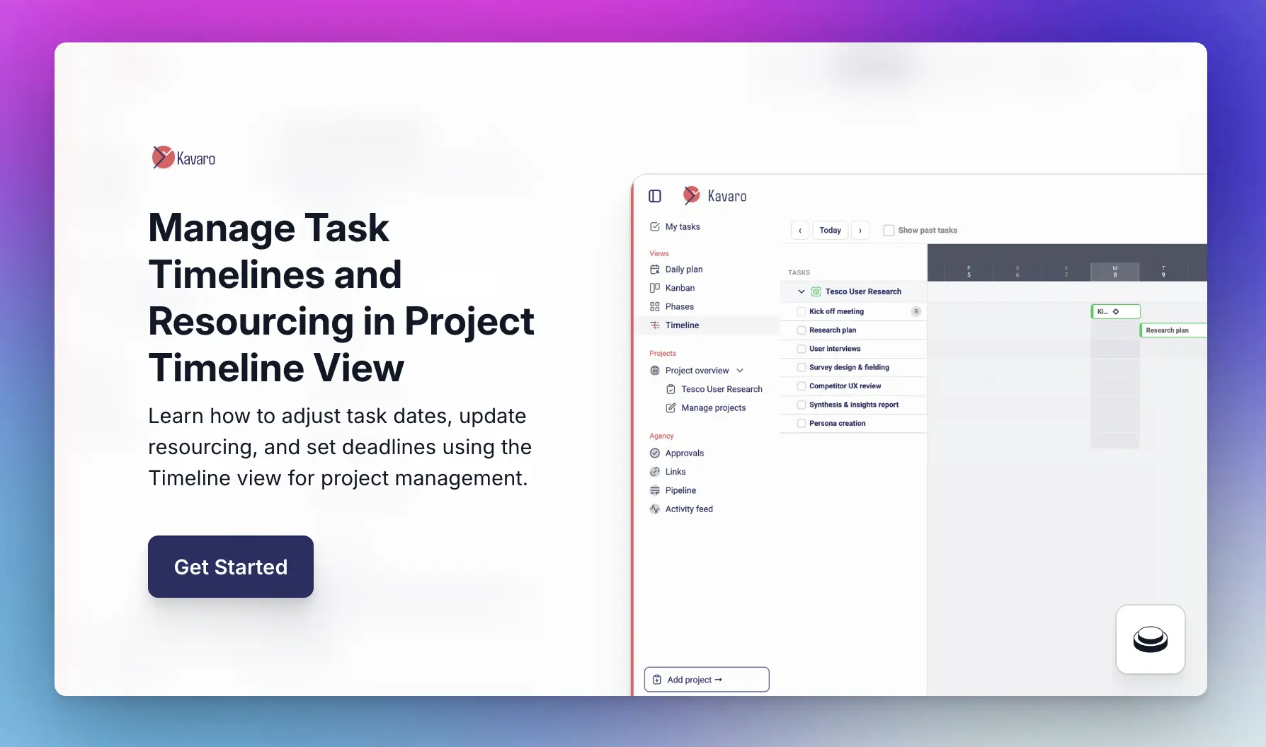This screenshot has width=1266, height=747.
Task: Collapse the Tesco User Research task group
Action: pyautogui.click(x=802, y=291)
